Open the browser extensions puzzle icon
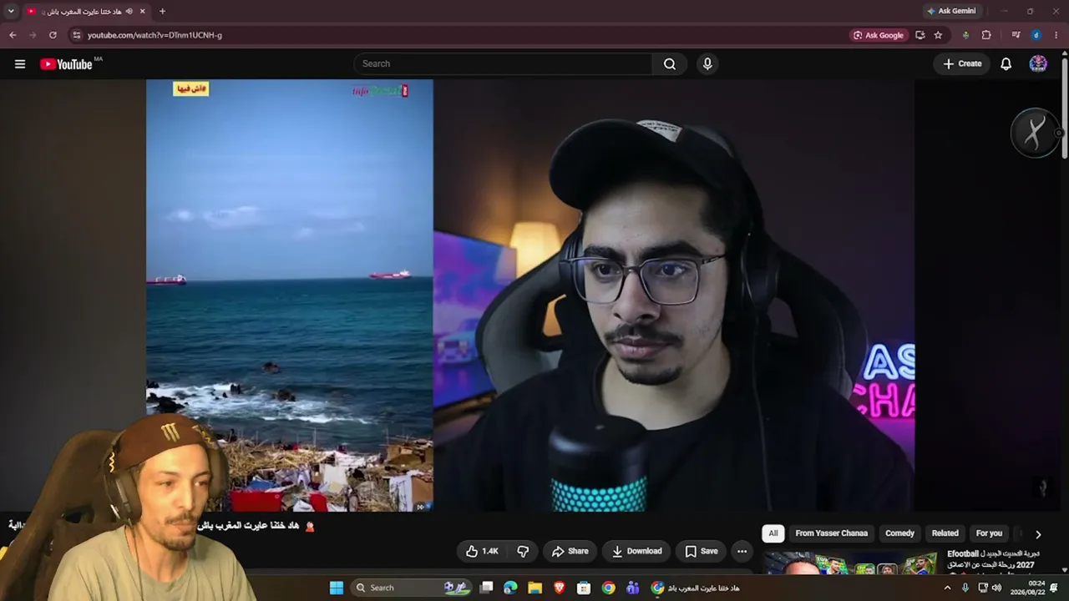Viewport: 1069px width, 601px height. point(986,35)
